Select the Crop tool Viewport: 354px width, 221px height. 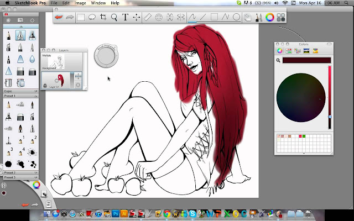[103, 17]
